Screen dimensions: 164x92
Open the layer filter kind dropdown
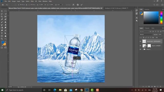[x=144, y=31]
